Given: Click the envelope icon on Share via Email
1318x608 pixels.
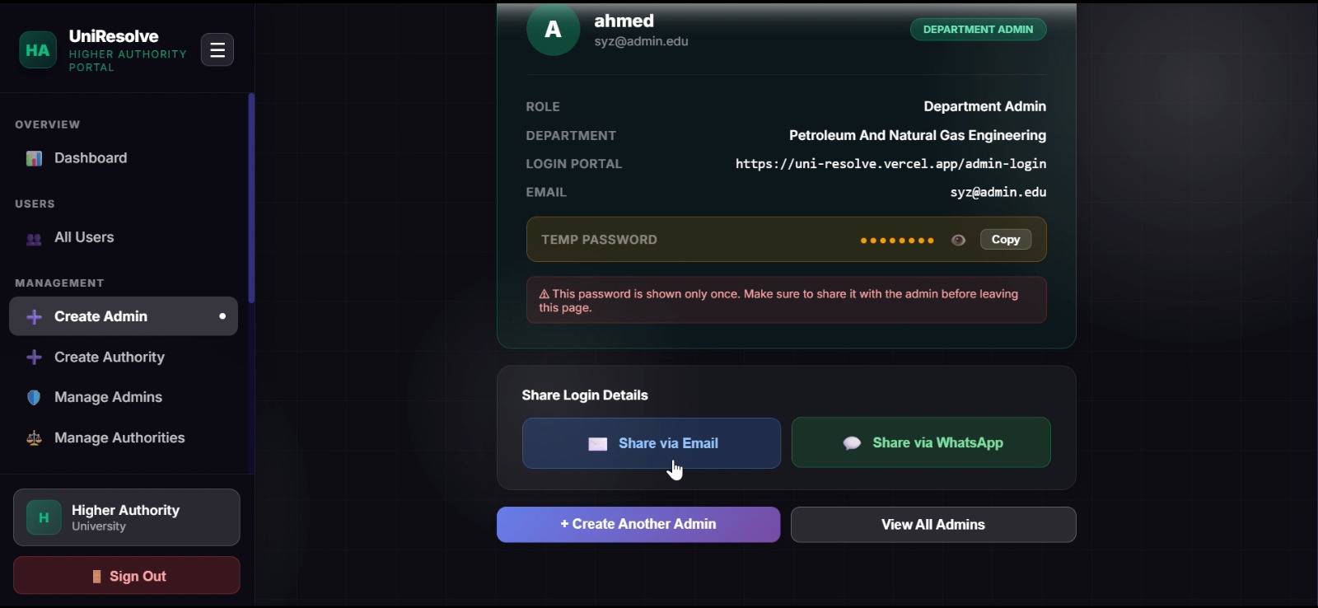Looking at the screenshot, I should [x=598, y=444].
